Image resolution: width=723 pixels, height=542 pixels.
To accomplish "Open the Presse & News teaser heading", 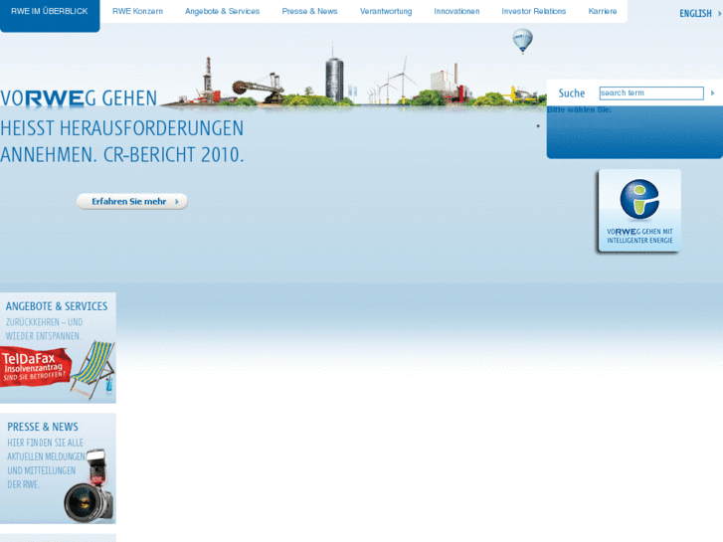I will click(x=43, y=427).
